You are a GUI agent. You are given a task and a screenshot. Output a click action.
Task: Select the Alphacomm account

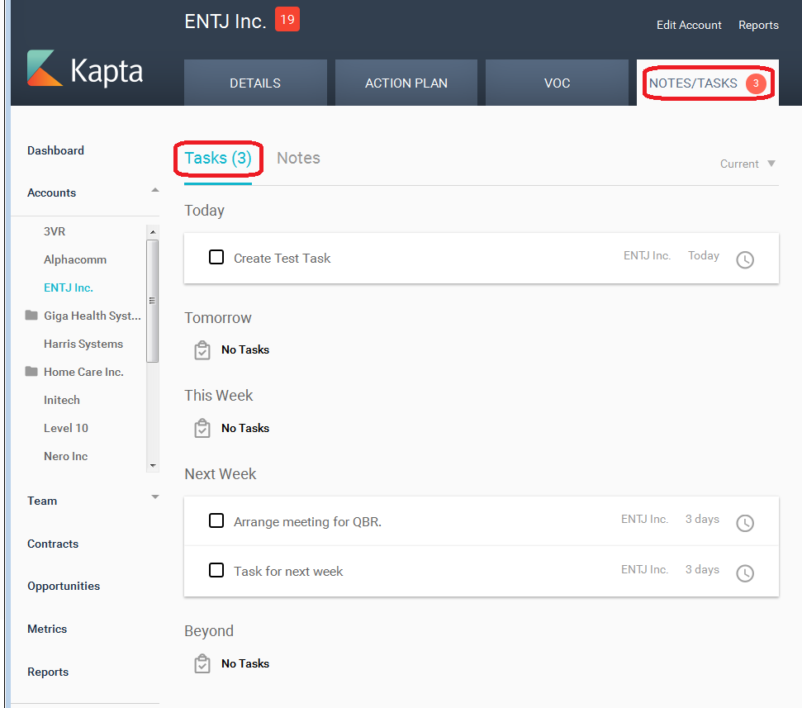75,259
